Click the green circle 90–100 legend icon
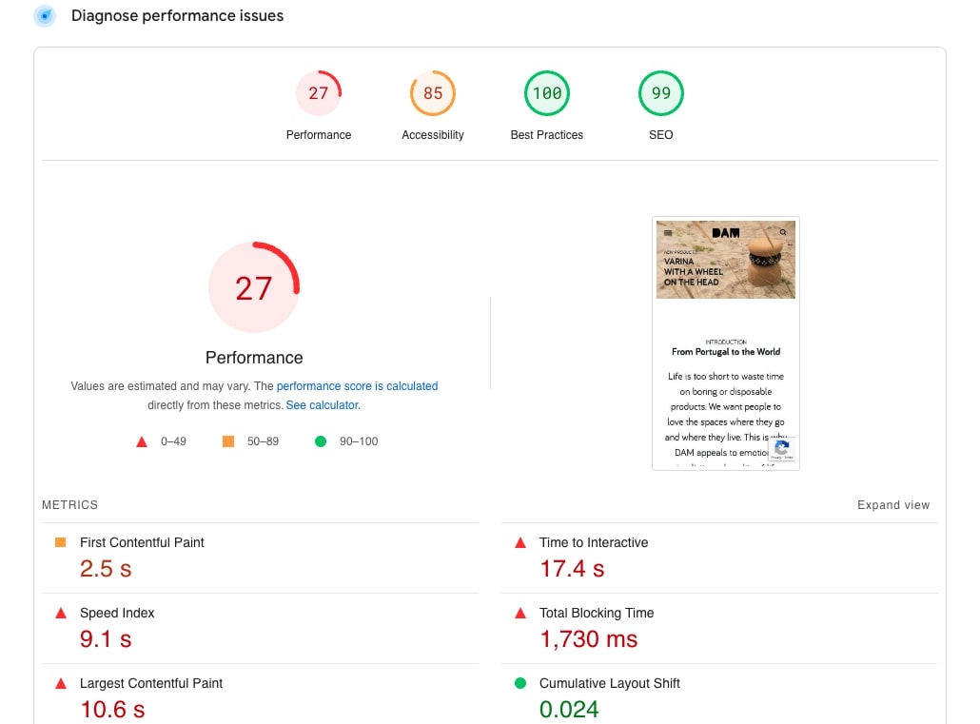This screenshot has height=724, width=980. point(321,441)
